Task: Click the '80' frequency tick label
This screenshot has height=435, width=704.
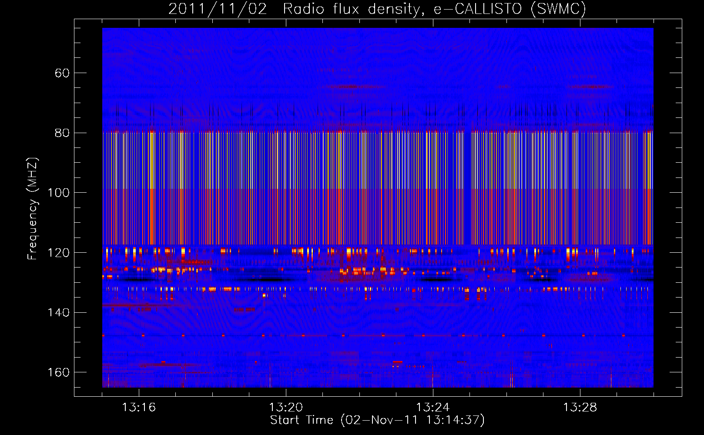Action: pyautogui.click(x=62, y=133)
